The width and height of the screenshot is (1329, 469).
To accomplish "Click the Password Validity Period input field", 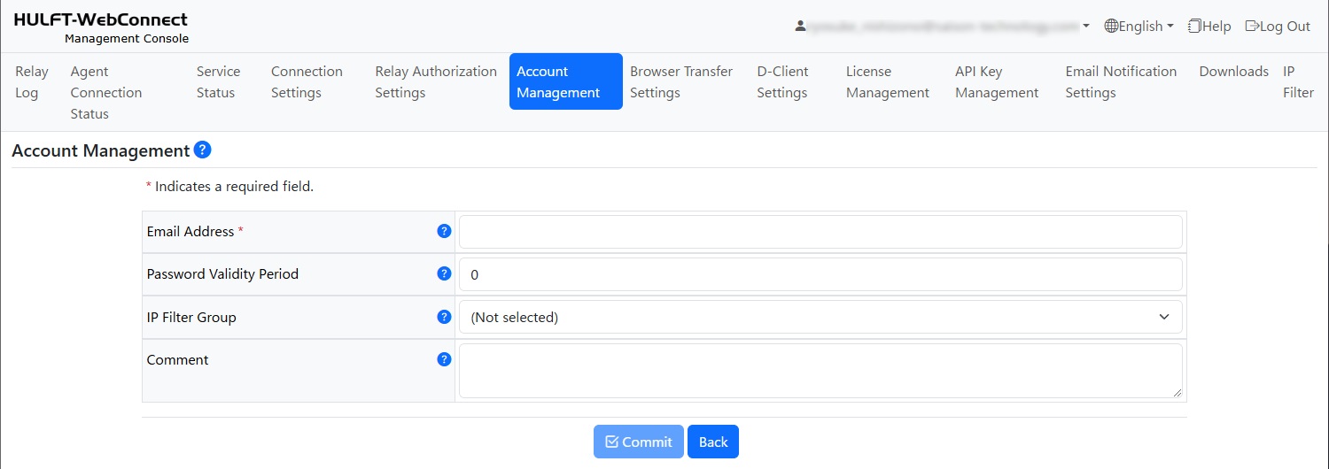I will 820,274.
